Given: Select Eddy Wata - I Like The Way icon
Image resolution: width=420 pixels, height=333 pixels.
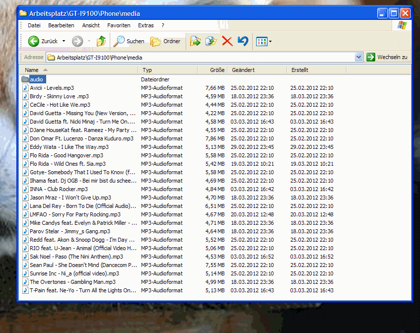Looking at the screenshot, I should click(25, 147).
